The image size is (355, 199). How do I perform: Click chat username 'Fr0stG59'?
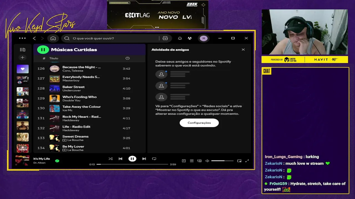(278, 184)
